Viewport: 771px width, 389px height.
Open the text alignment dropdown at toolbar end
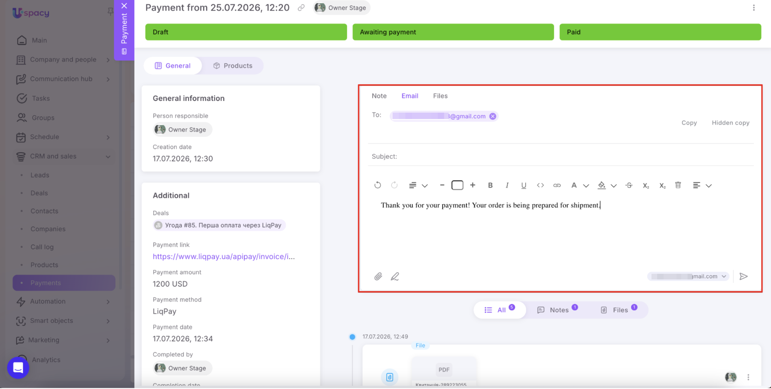[702, 185]
